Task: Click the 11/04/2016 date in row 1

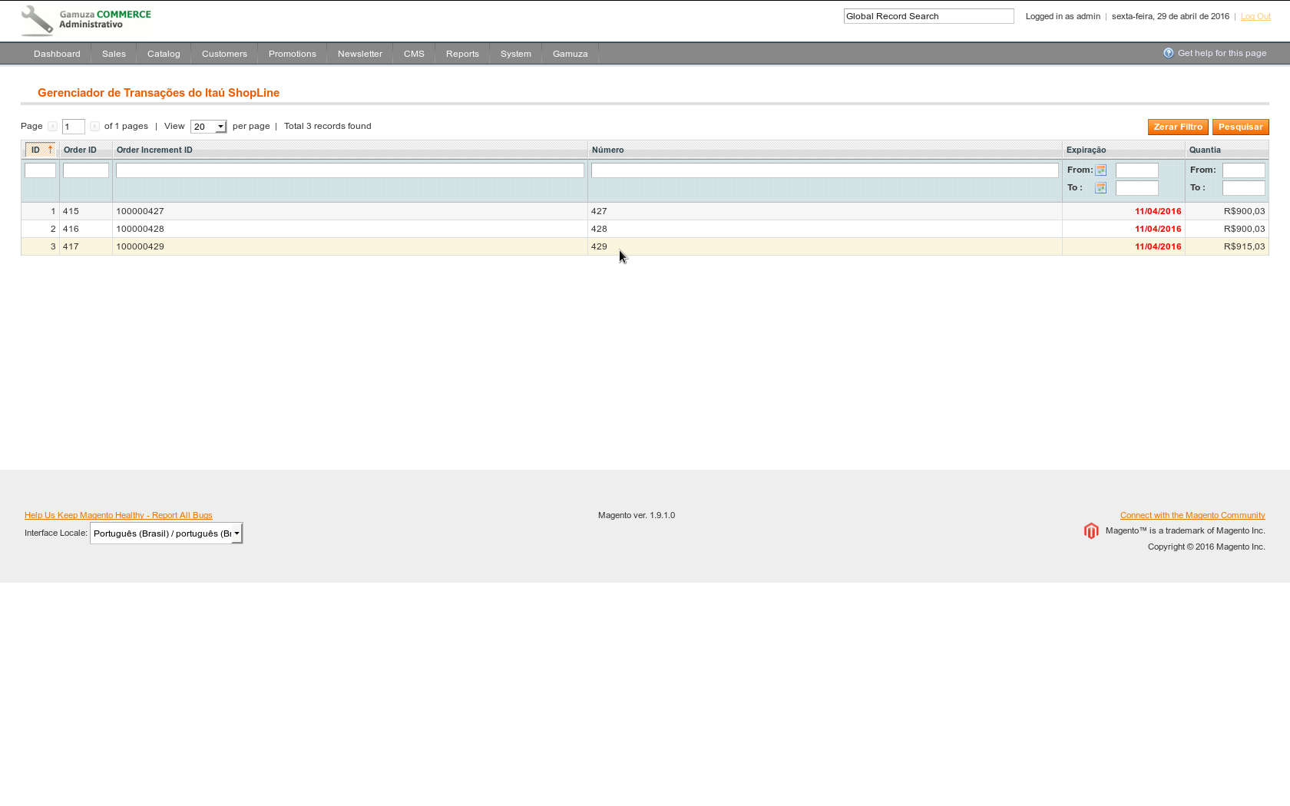Action: pos(1158,211)
